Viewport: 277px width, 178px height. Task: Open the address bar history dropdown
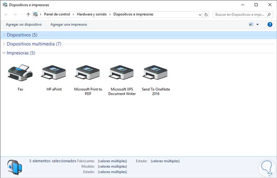point(200,15)
